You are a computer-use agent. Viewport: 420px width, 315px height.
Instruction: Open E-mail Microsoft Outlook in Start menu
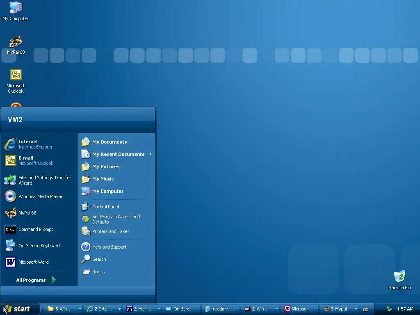[x=39, y=160]
